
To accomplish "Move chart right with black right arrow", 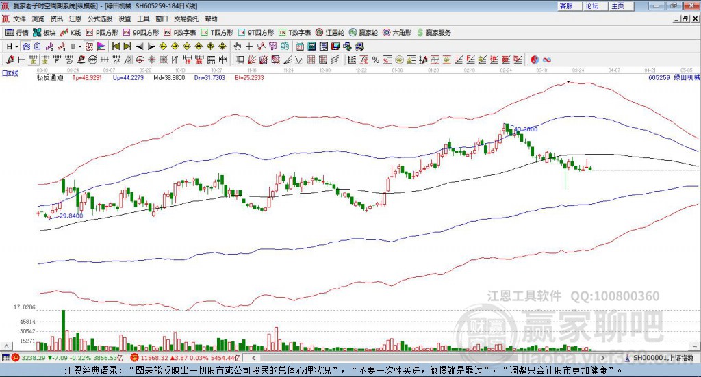I will 151,47.
